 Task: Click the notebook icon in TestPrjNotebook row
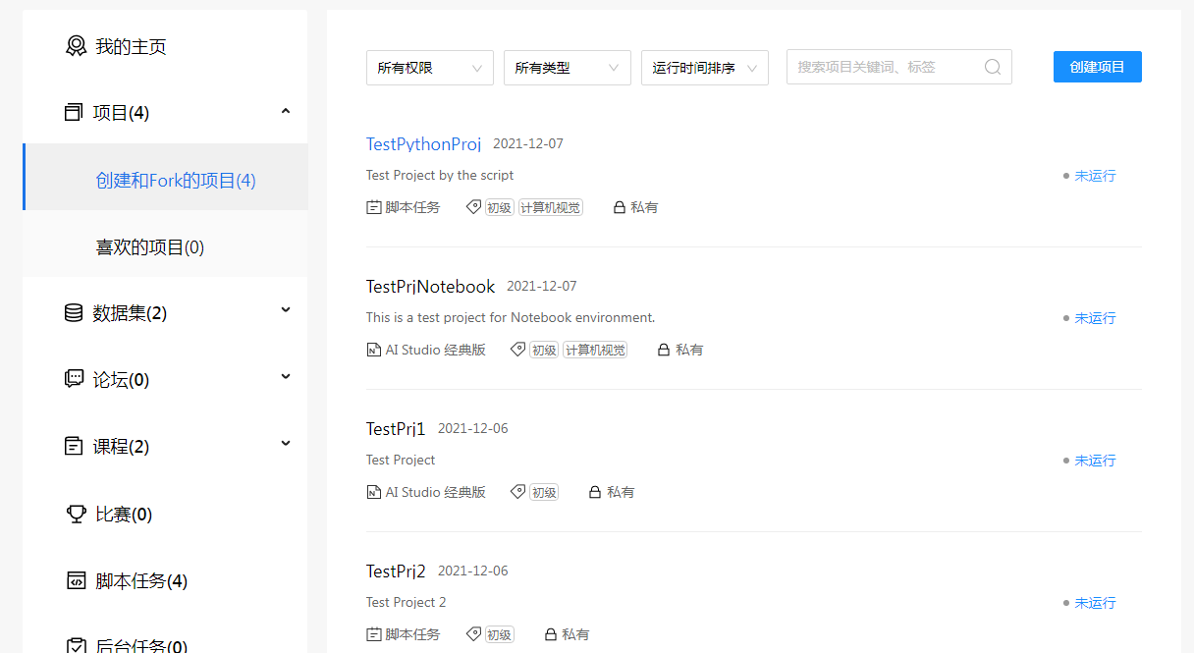coord(373,350)
